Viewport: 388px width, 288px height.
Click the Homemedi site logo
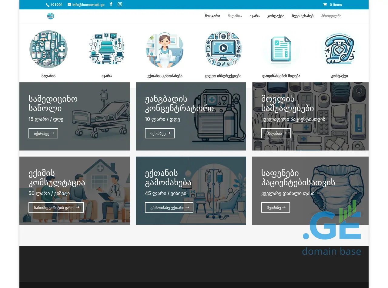(51, 16)
